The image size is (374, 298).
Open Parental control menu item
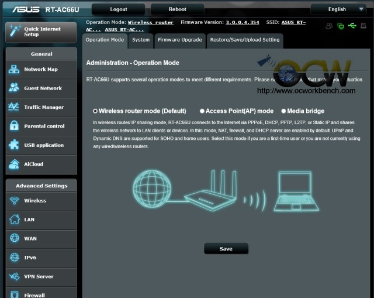pyautogui.click(x=41, y=126)
